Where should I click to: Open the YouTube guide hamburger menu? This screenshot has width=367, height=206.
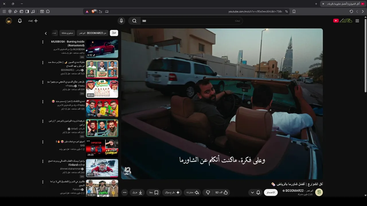click(357, 21)
